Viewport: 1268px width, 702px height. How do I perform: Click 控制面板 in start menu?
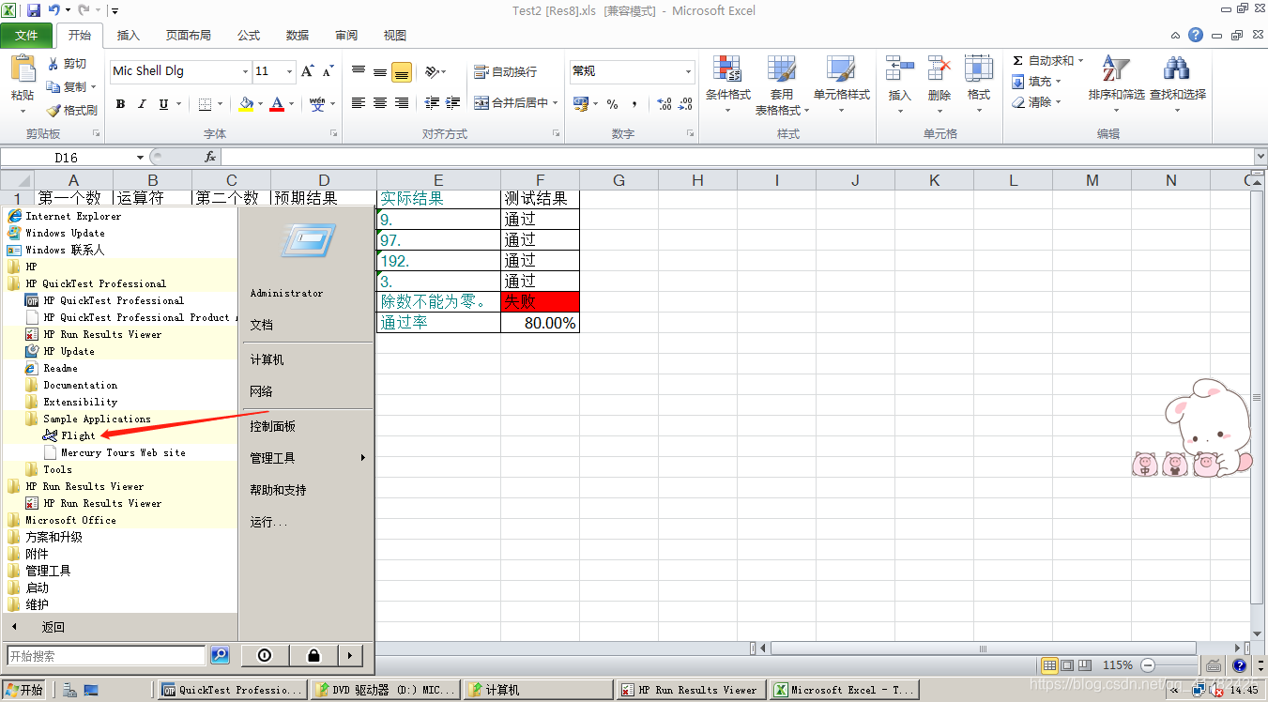pos(273,426)
